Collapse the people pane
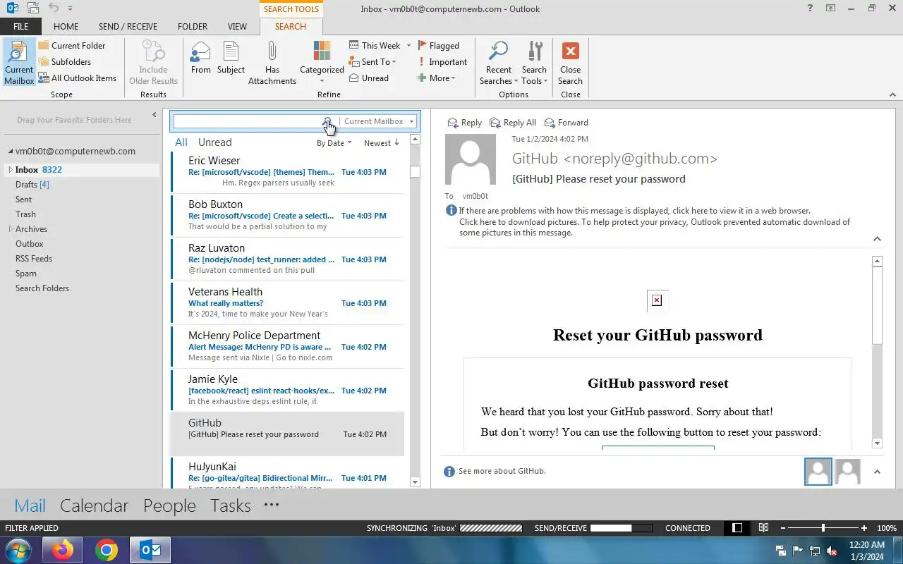This screenshot has width=903, height=564. [x=877, y=472]
